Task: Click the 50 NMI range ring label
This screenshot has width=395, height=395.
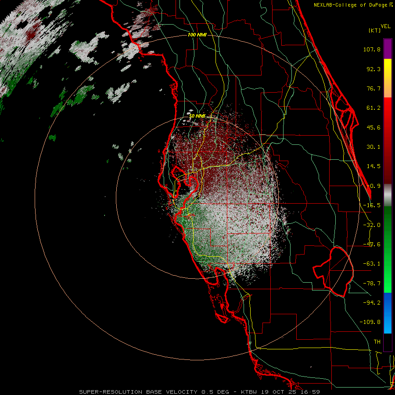Action: [197, 116]
